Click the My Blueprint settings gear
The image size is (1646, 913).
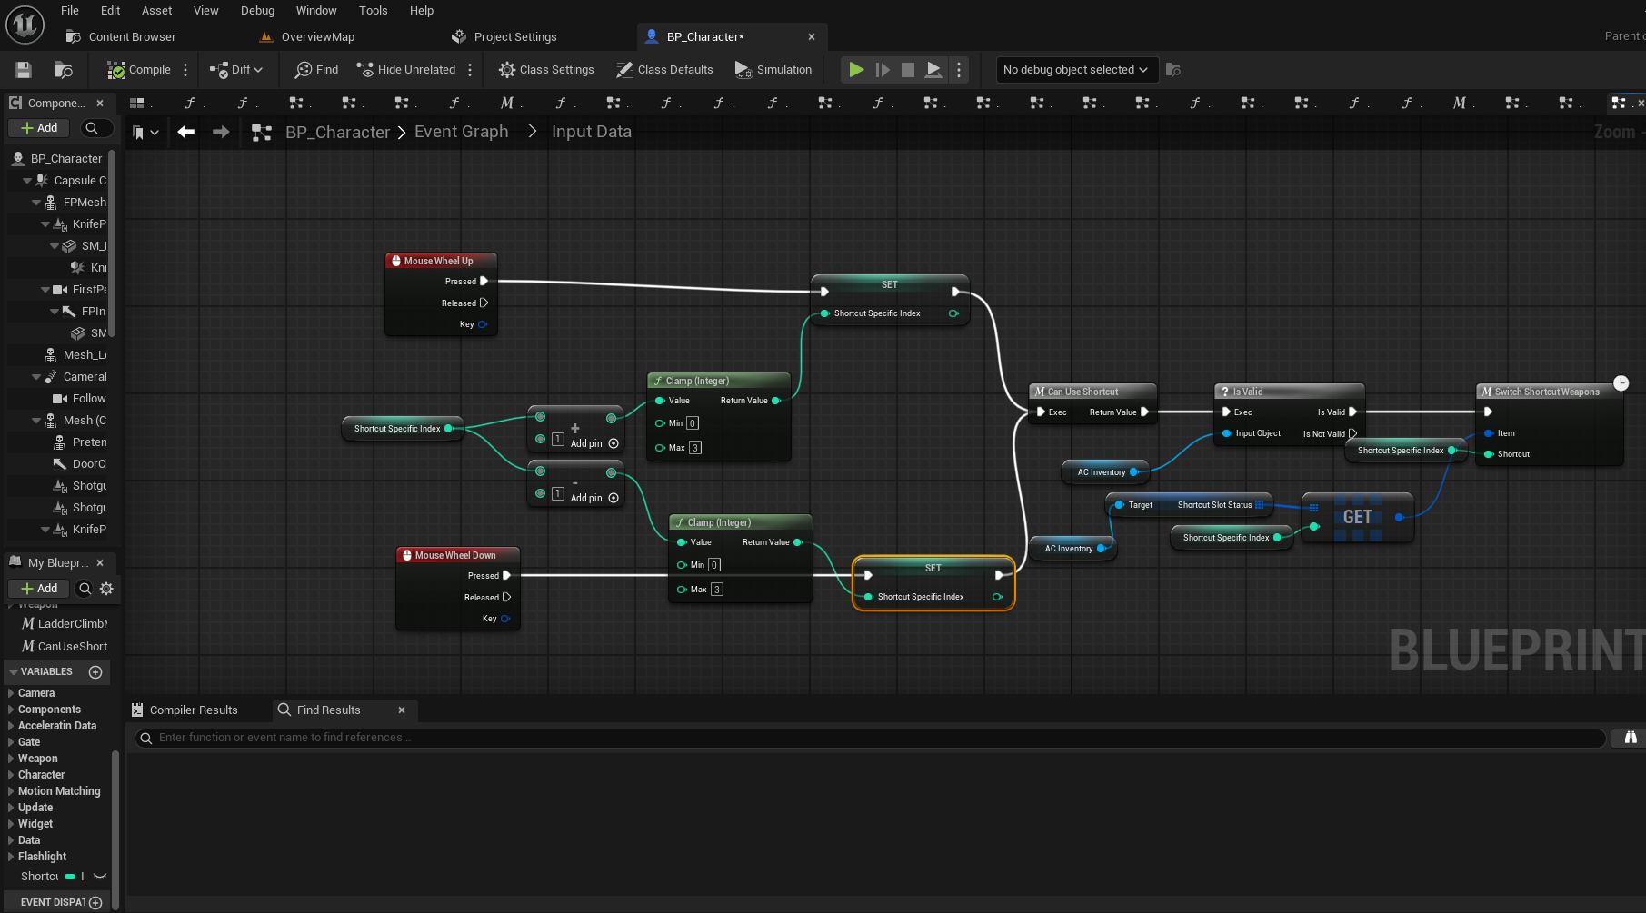point(106,589)
